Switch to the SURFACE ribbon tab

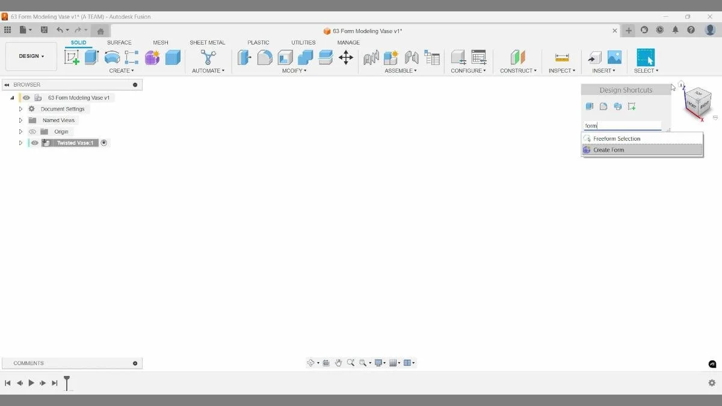coord(119,42)
